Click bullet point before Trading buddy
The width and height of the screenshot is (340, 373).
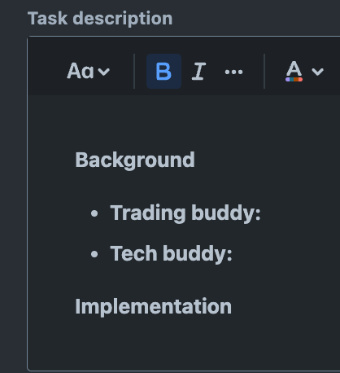coord(94,213)
